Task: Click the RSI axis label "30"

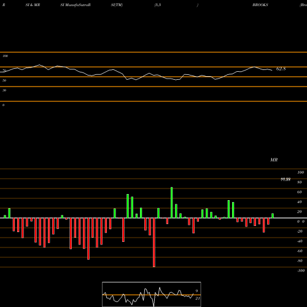Action: click(x=4, y=90)
